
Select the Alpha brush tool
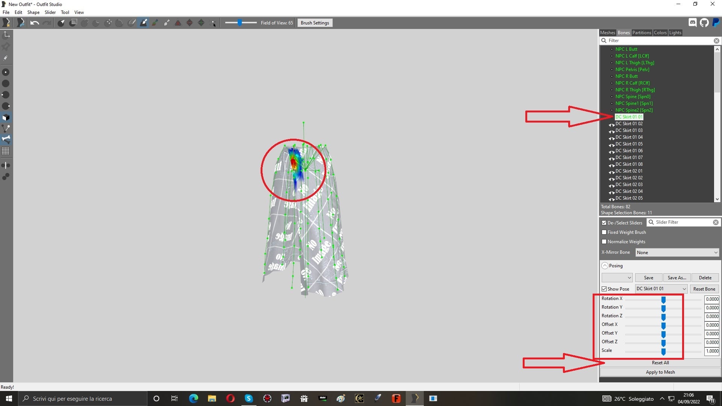tap(166, 23)
